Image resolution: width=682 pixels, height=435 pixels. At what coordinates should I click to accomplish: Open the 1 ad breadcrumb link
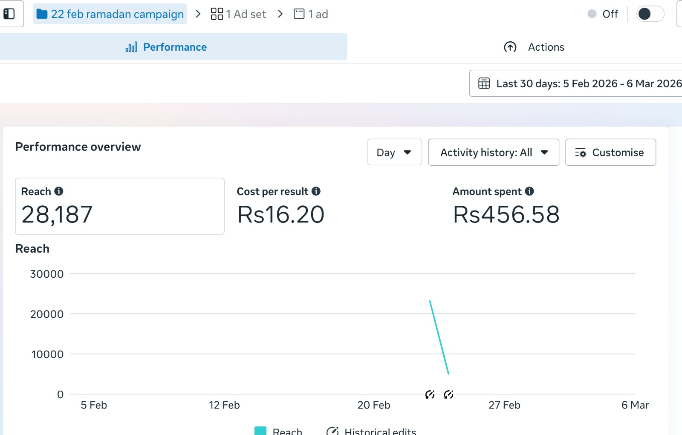pos(311,14)
